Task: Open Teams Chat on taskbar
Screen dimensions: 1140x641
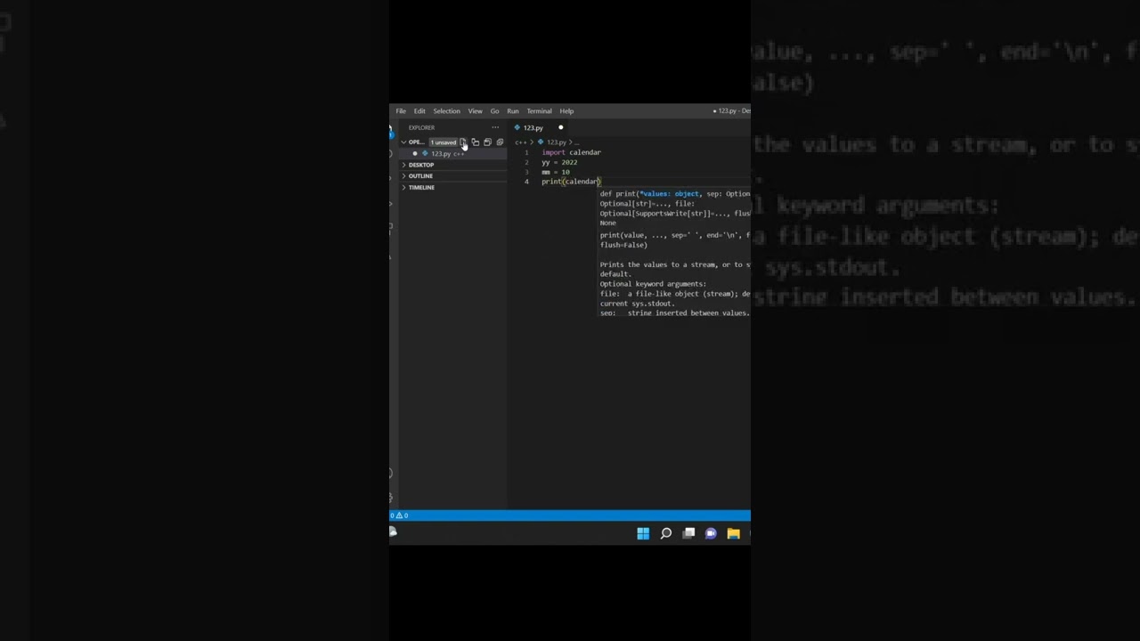Action: click(711, 533)
